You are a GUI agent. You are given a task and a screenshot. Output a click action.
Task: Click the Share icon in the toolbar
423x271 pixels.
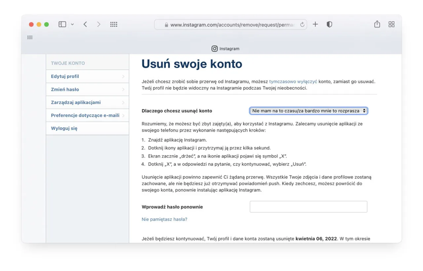(377, 24)
